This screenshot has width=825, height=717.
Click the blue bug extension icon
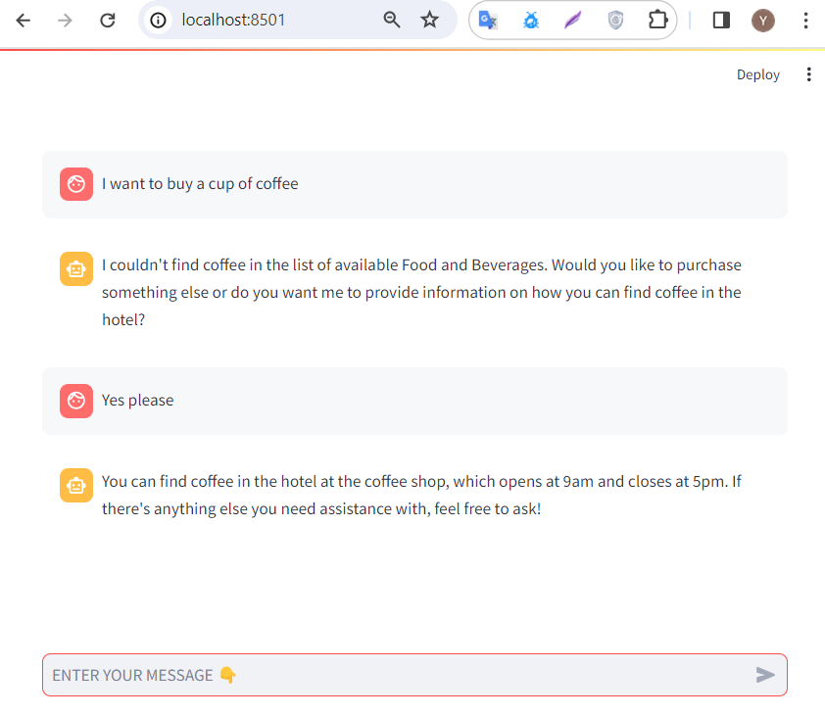[531, 20]
